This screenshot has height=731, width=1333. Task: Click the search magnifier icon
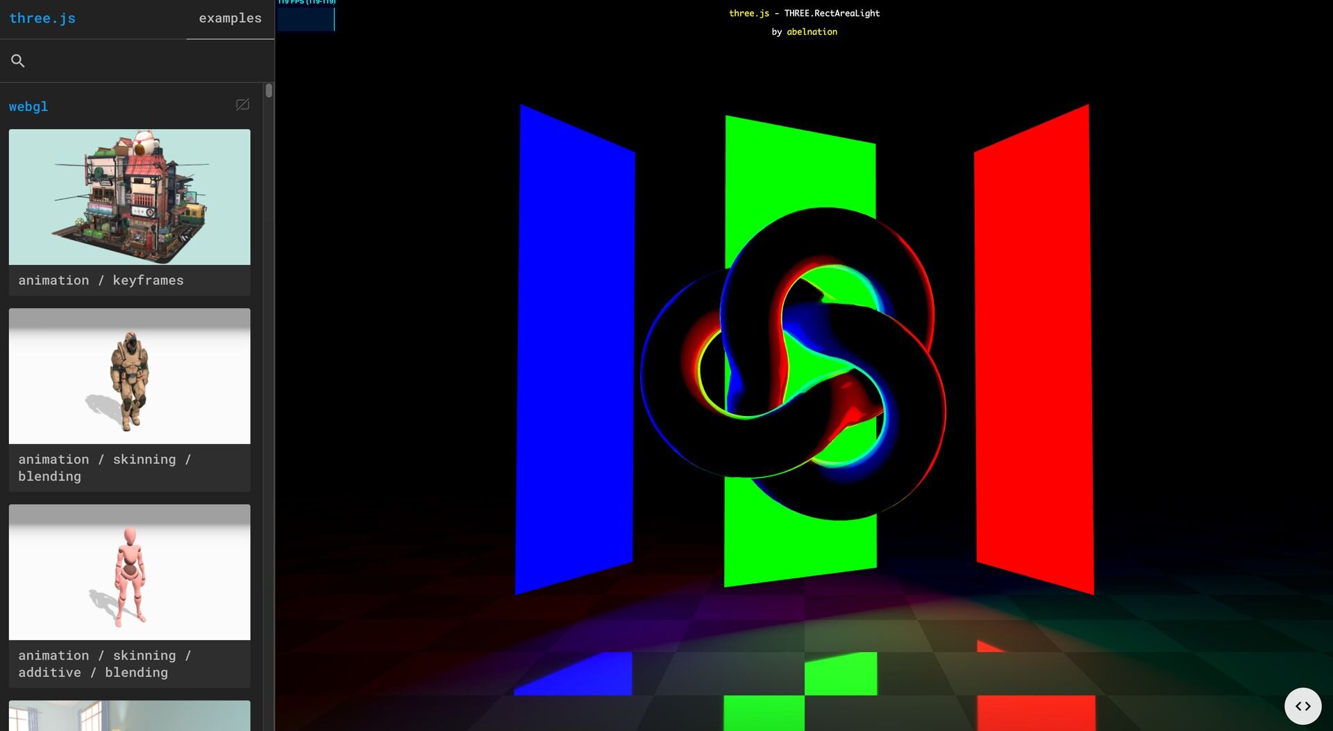[x=18, y=61]
